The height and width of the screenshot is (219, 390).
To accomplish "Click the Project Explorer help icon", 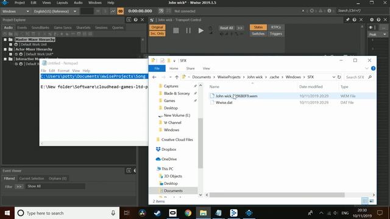I will [135, 20].
